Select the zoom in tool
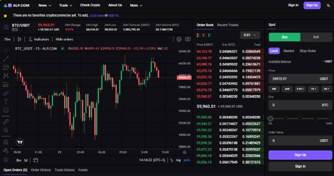 pos(6,130)
